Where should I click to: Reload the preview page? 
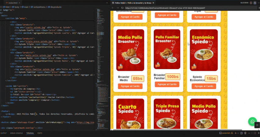click(122, 8)
